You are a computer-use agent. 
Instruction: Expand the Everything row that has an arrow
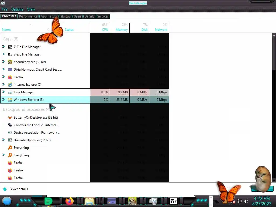click(3, 155)
